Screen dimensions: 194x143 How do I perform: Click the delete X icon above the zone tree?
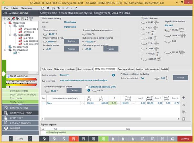[x=9, y=19]
